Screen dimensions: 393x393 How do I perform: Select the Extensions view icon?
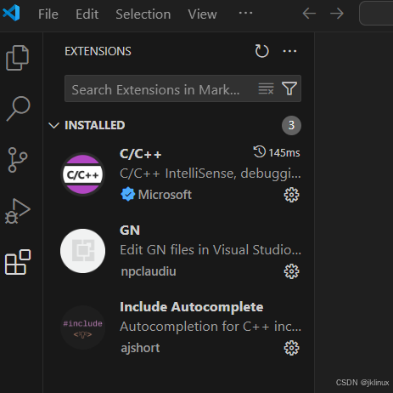coord(18,262)
